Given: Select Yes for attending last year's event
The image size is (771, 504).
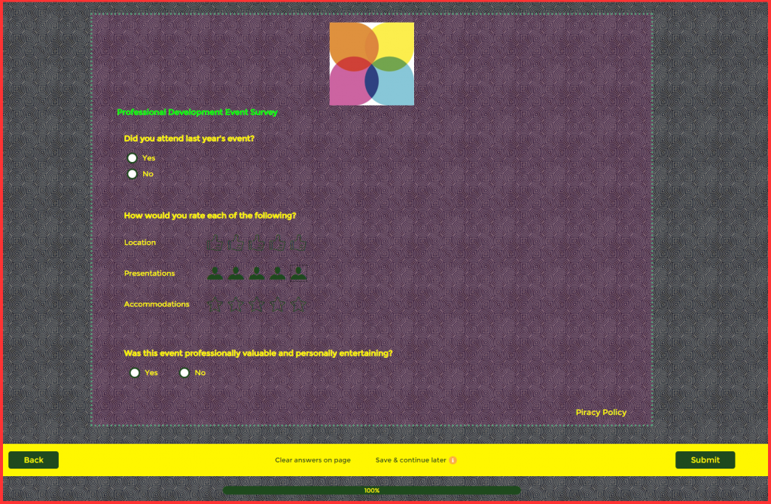Looking at the screenshot, I should (x=132, y=157).
